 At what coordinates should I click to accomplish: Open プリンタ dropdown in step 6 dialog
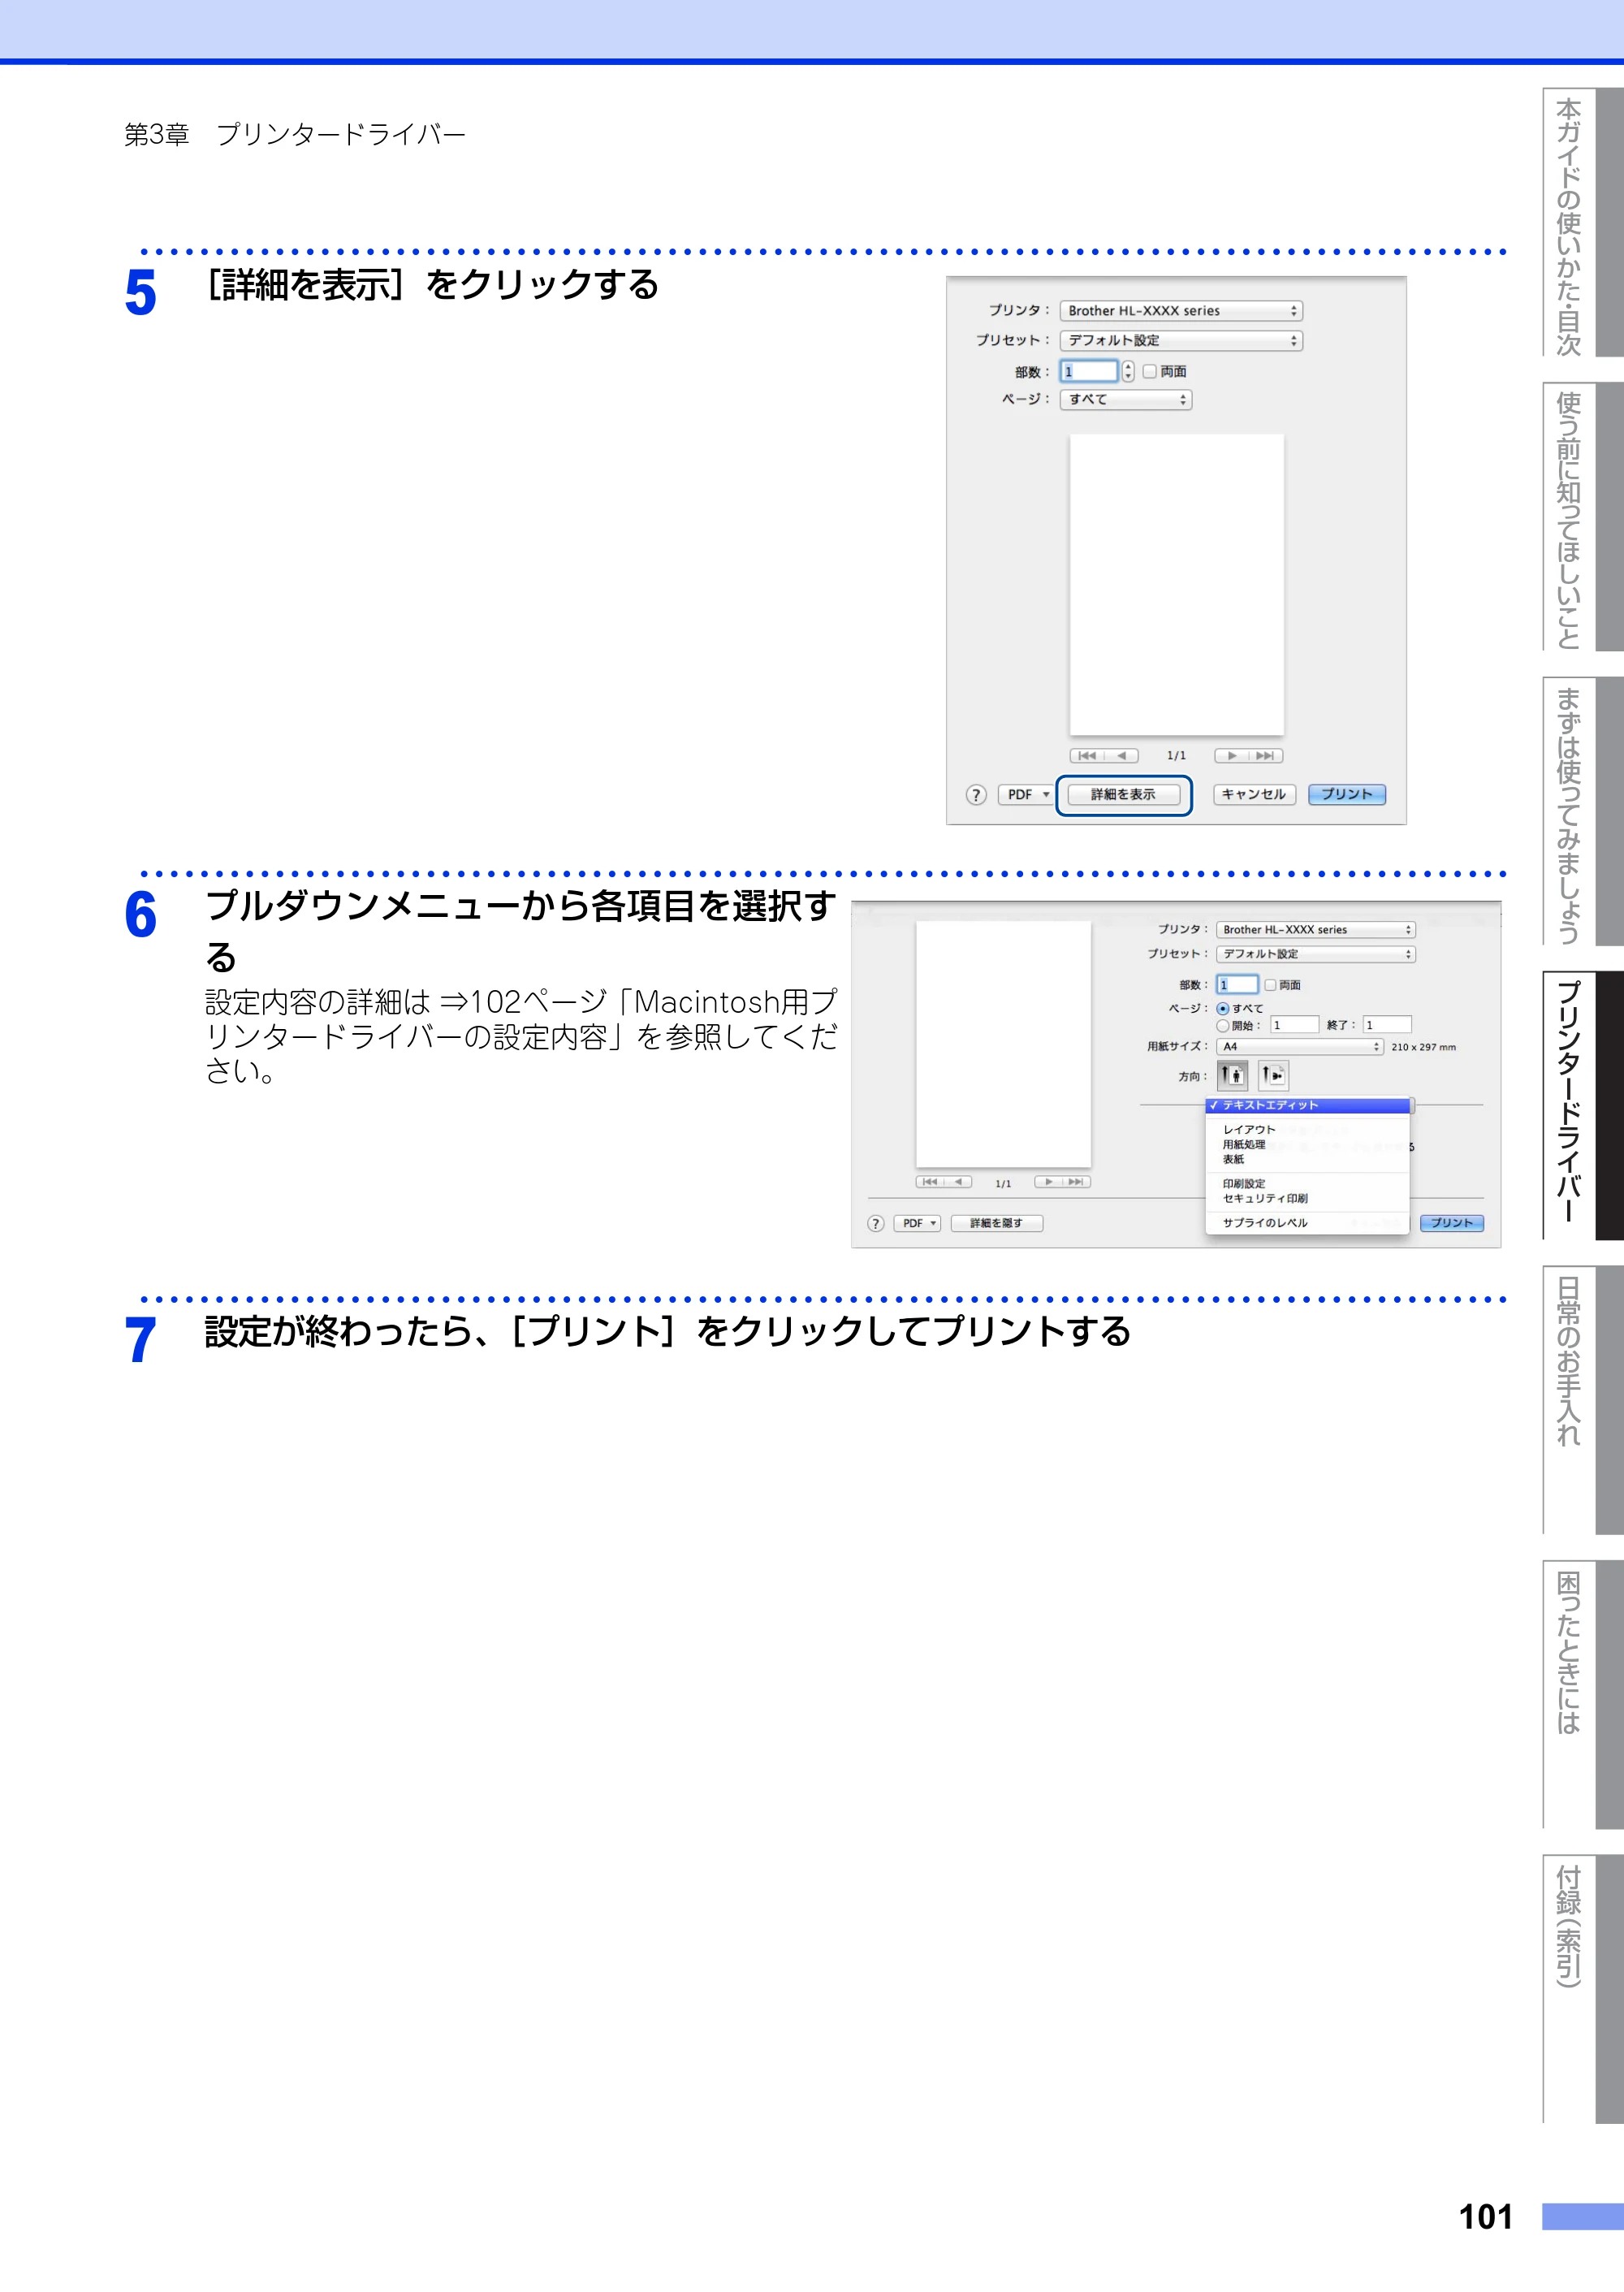point(1316,930)
